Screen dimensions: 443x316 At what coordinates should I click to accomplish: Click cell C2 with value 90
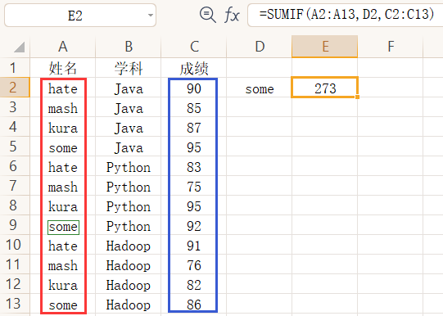pos(194,88)
